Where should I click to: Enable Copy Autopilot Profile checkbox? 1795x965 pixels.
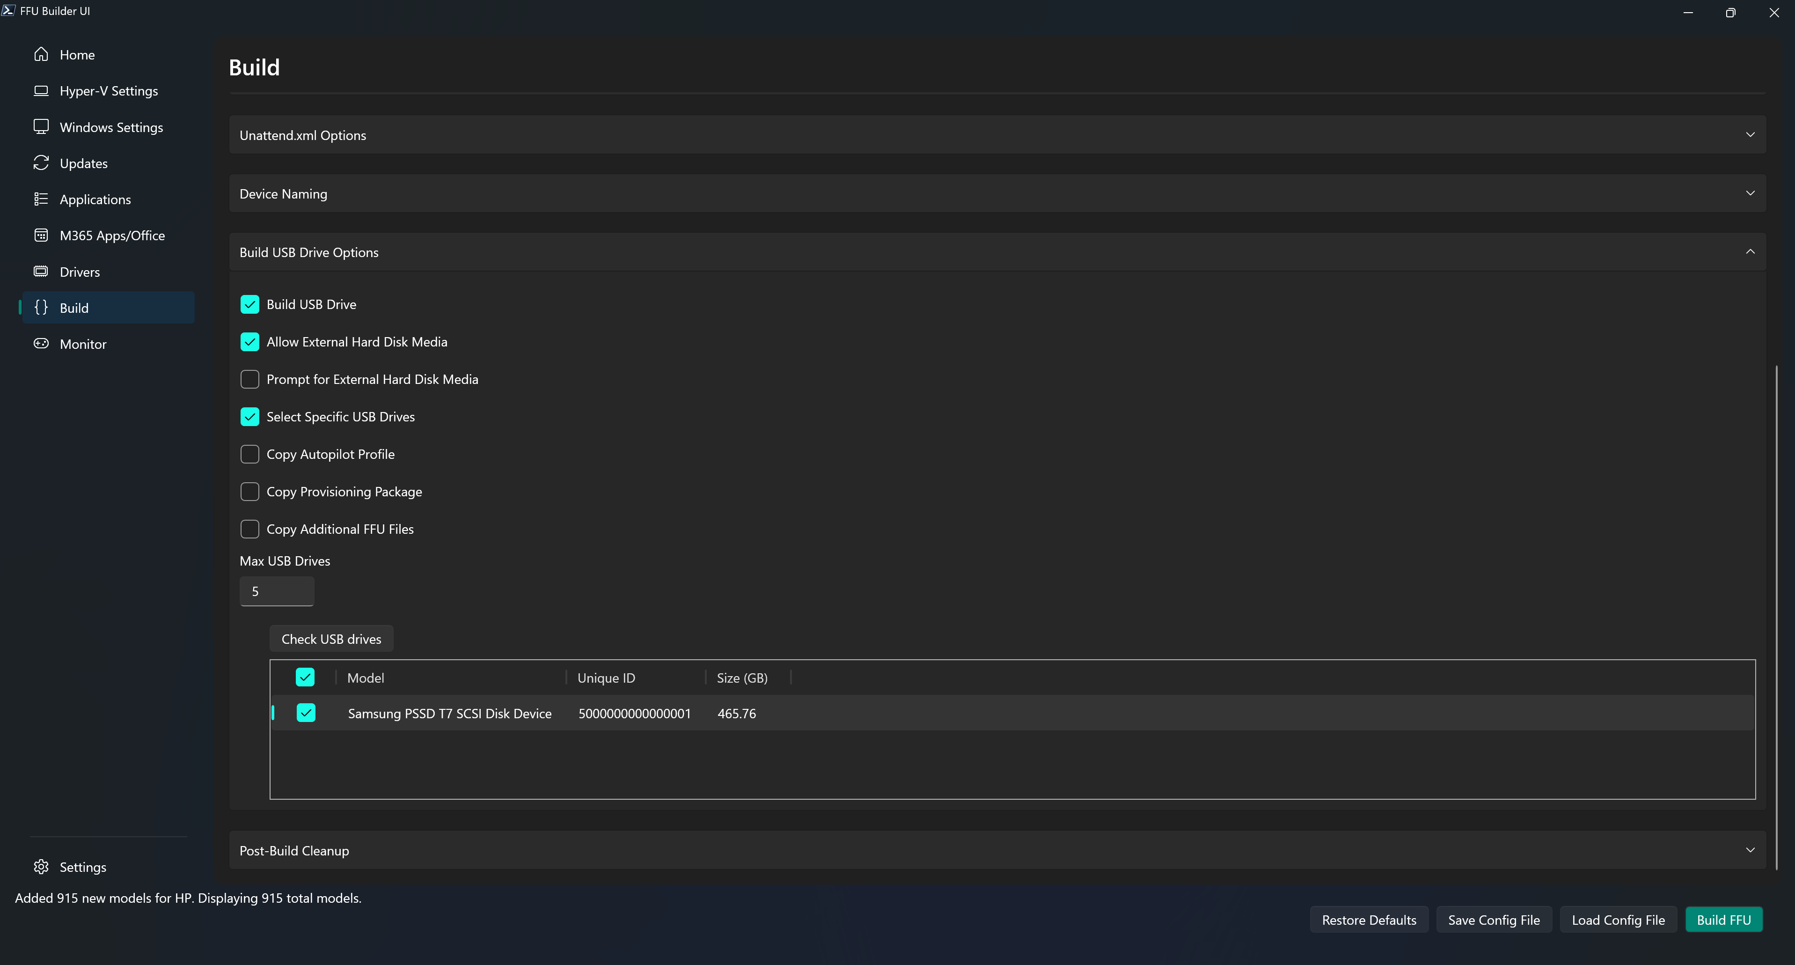[249, 454]
